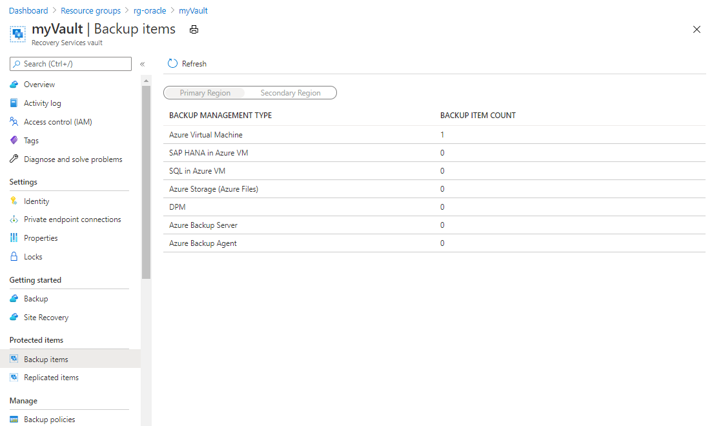
Task: Click the Refresh icon in toolbar
Action: (172, 64)
